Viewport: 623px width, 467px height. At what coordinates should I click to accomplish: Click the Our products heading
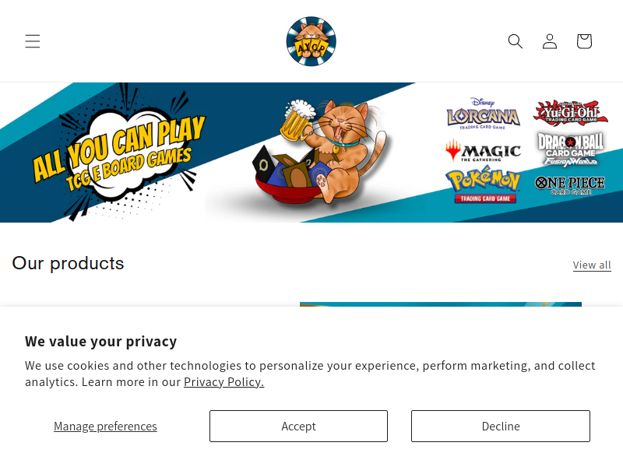pos(68,263)
